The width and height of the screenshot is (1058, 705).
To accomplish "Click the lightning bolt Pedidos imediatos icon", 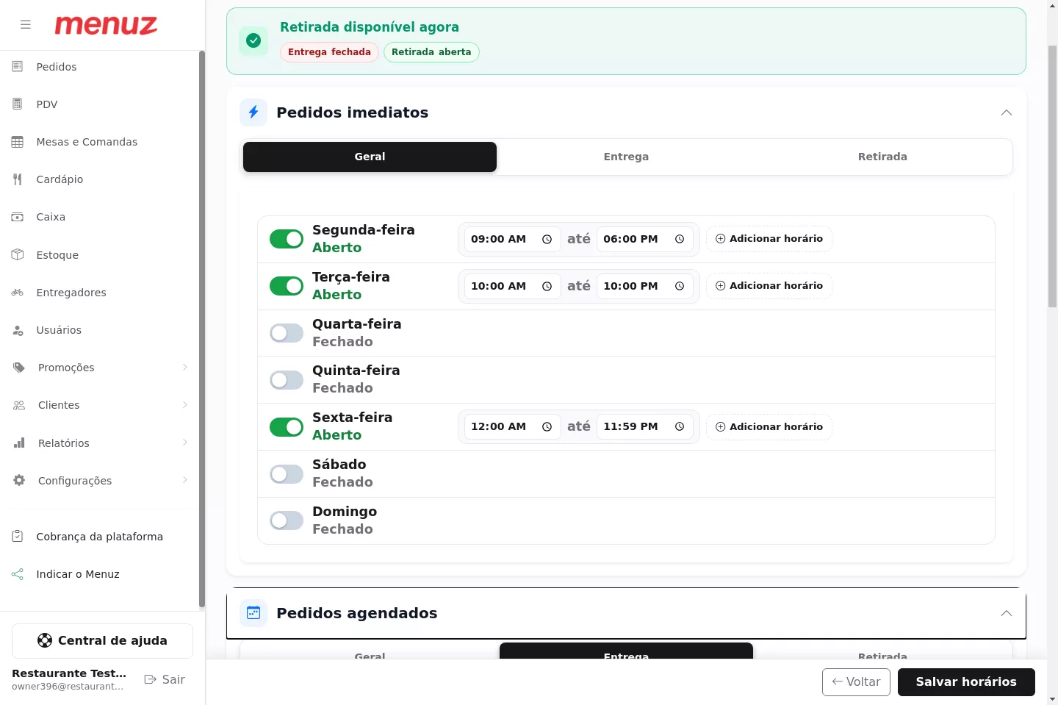I will tap(253, 112).
